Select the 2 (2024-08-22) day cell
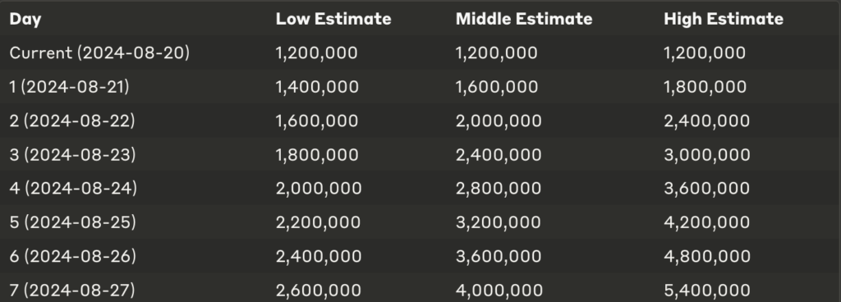The width and height of the screenshot is (841, 302). tap(72, 121)
